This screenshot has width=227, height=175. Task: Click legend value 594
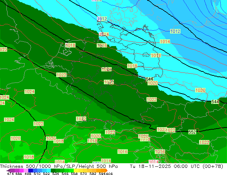(102, 174)
